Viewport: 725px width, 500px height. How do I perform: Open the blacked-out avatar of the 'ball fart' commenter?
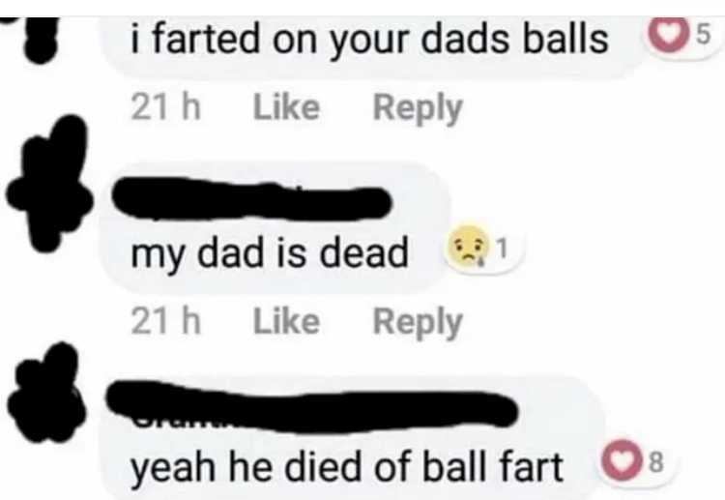point(47,394)
